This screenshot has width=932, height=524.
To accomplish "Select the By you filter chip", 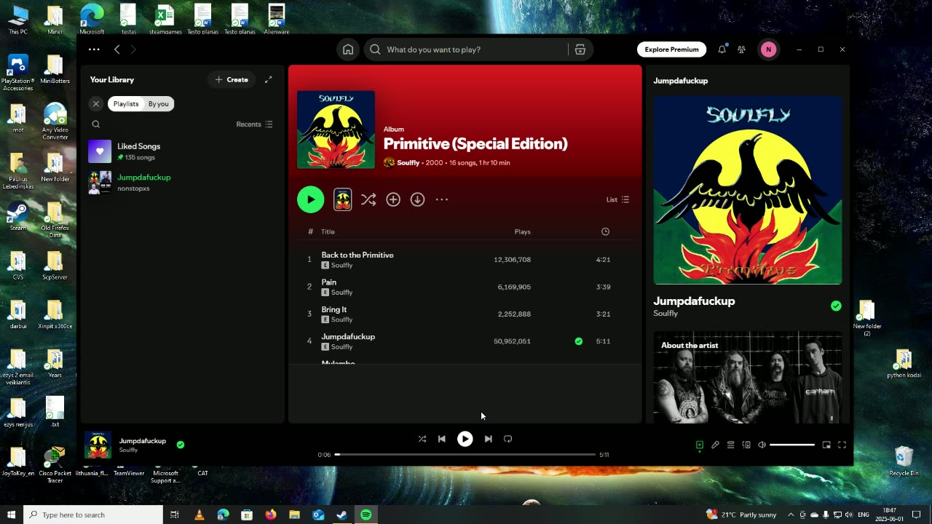I will [x=158, y=104].
